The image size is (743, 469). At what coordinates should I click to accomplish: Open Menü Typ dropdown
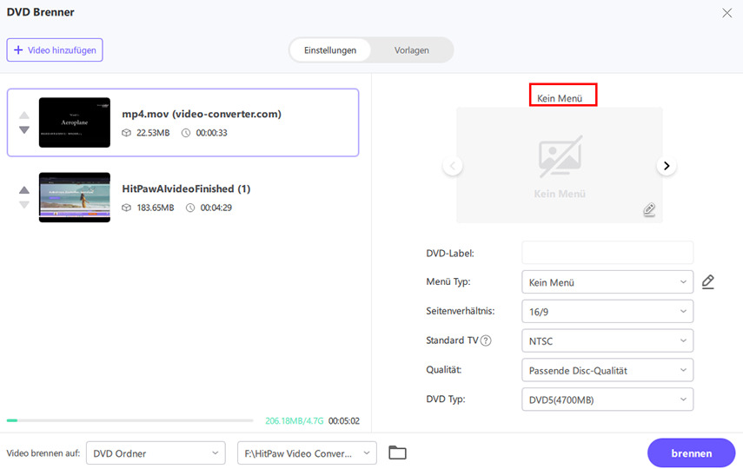point(607,282)
